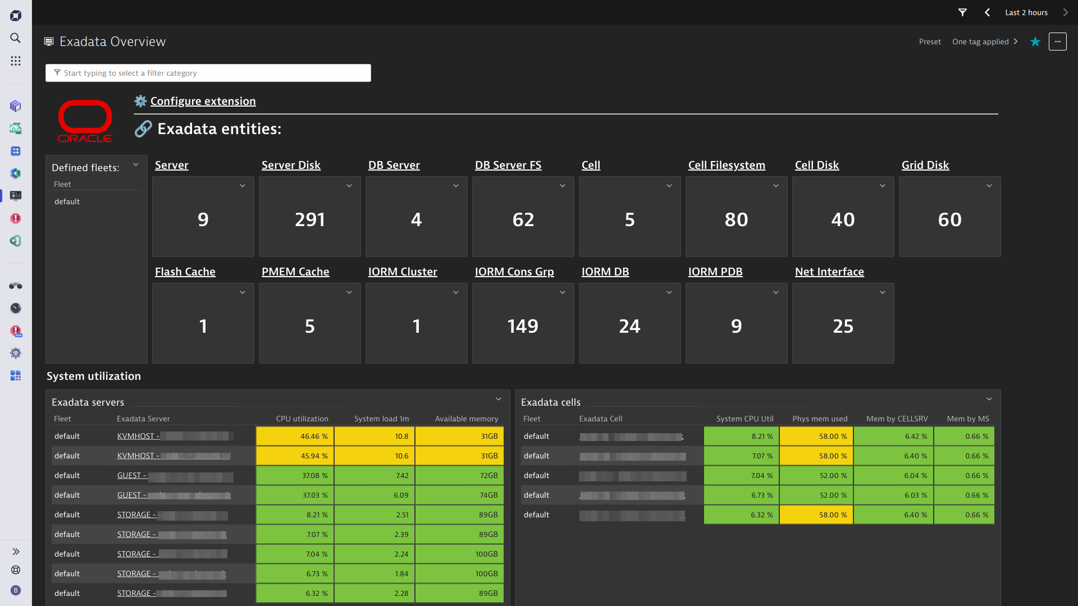The height and width of the screenshot is (606, 1078).
Task: Click the chain link icon beside Exadata entities
Action: (x=143, y=128)
